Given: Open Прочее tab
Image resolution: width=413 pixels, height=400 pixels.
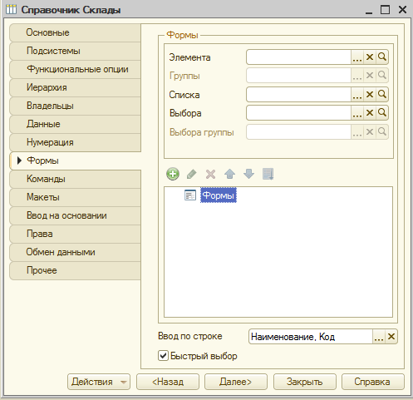Looking at the screenshot, I should pyautogui.click(x=75, y=270).
